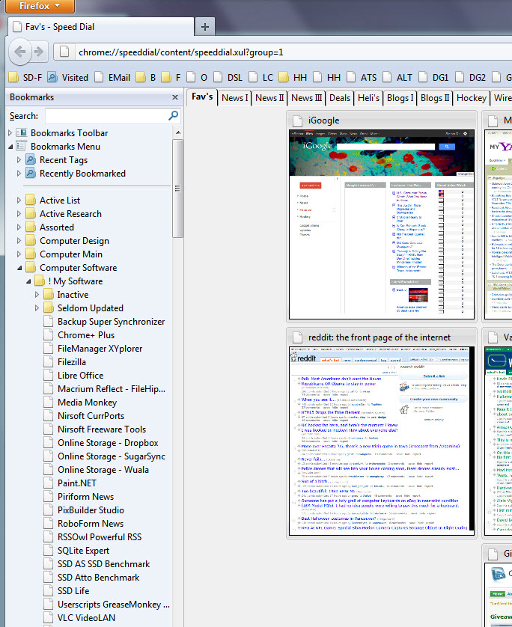The image size is (512, 627).
Task: Switch to the Deals tab
Action: (x=339, y=98)
